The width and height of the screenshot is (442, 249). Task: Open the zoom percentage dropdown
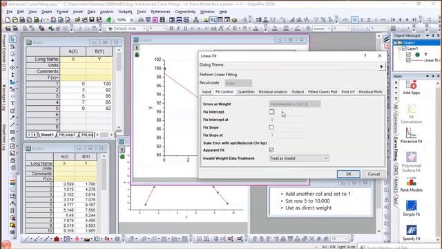click(x=131, y=20)
